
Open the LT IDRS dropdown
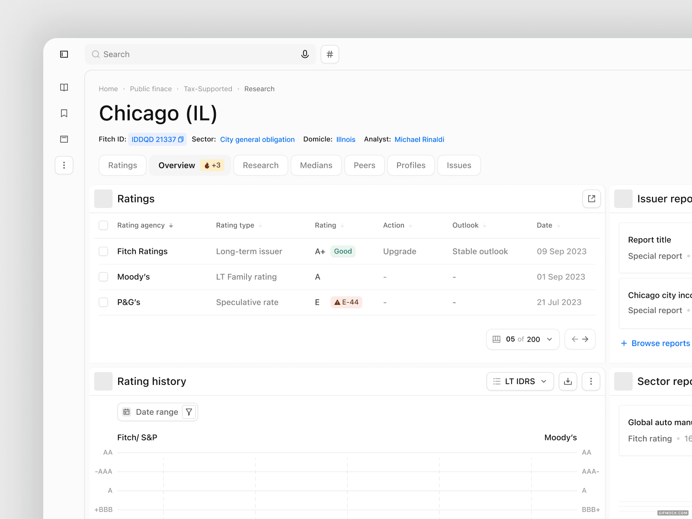(x=520, y=381)
